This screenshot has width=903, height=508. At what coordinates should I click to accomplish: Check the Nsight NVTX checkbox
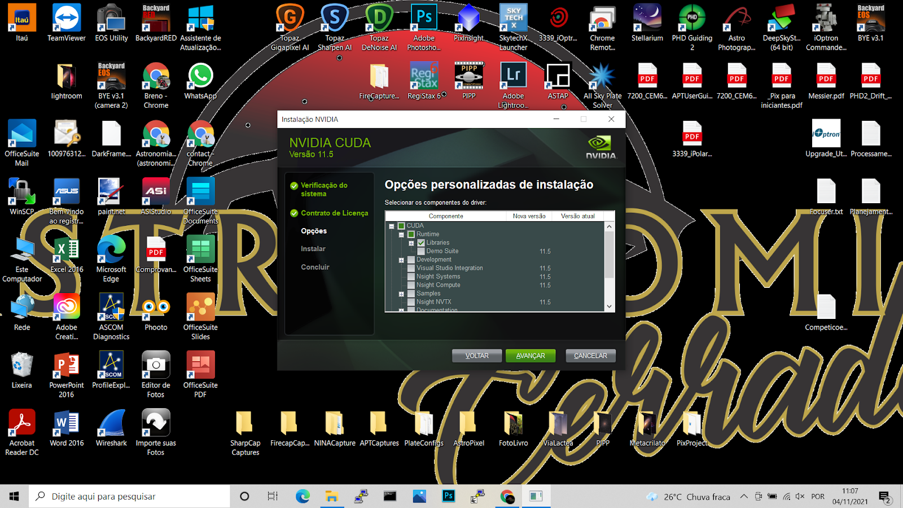411,302
